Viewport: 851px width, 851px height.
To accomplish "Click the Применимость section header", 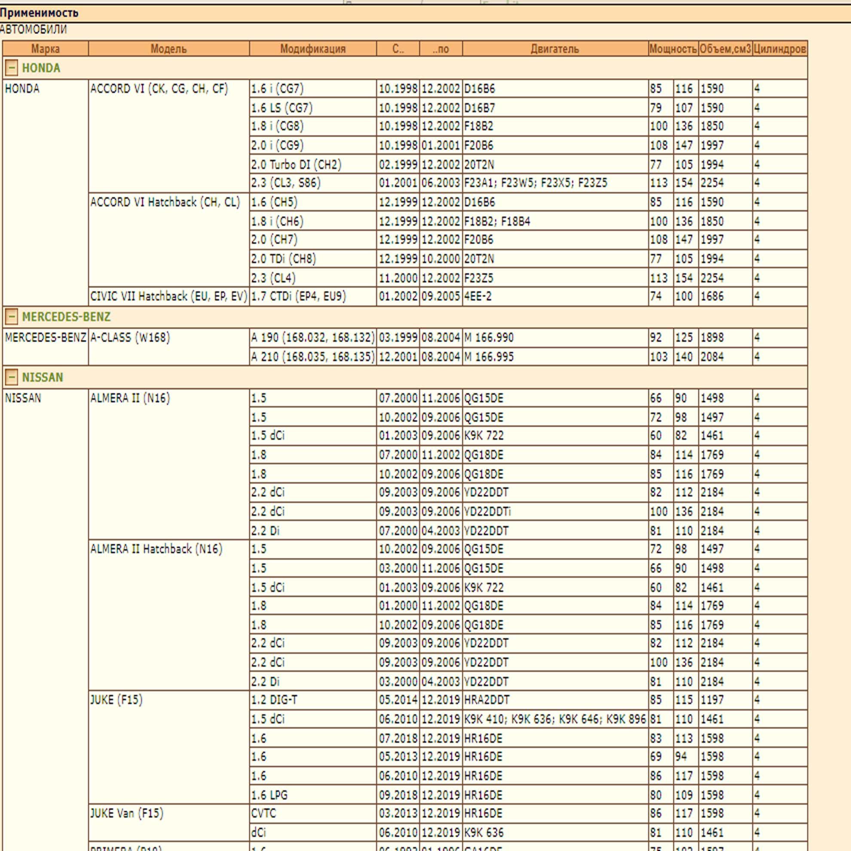I will pos(39,13).
